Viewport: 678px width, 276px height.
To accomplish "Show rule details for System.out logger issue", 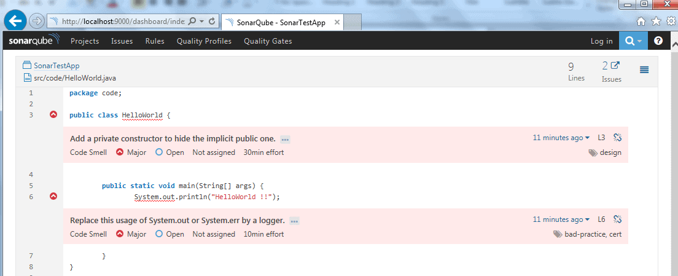I will (x=294, y=221).
